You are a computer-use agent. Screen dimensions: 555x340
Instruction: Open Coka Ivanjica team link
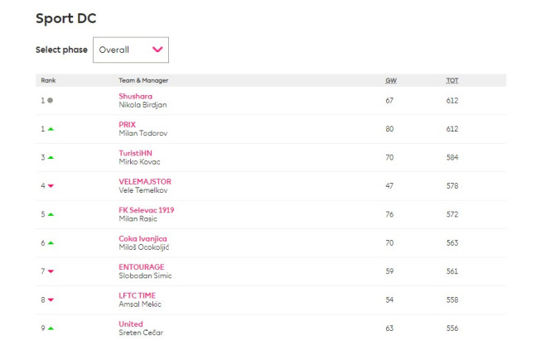(142, 238)
